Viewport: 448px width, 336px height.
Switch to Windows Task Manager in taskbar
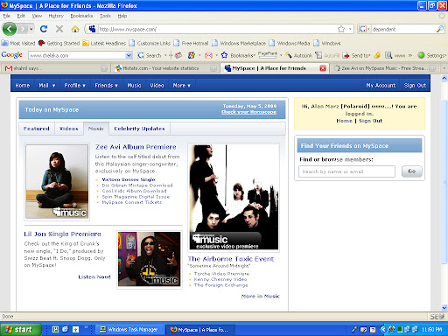tap(129, 330)
